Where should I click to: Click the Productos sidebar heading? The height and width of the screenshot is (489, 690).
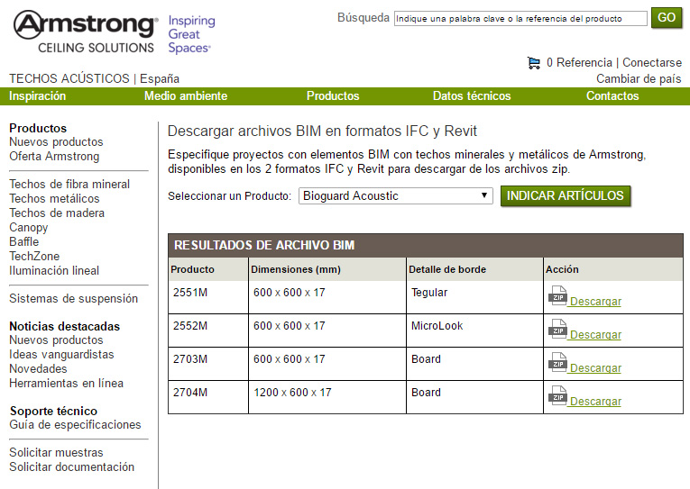(x=38, y=128)
